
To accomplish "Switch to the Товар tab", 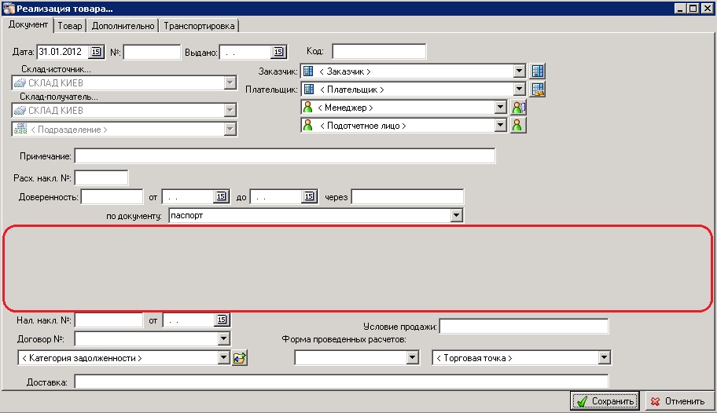I will [x=70, y=26].
